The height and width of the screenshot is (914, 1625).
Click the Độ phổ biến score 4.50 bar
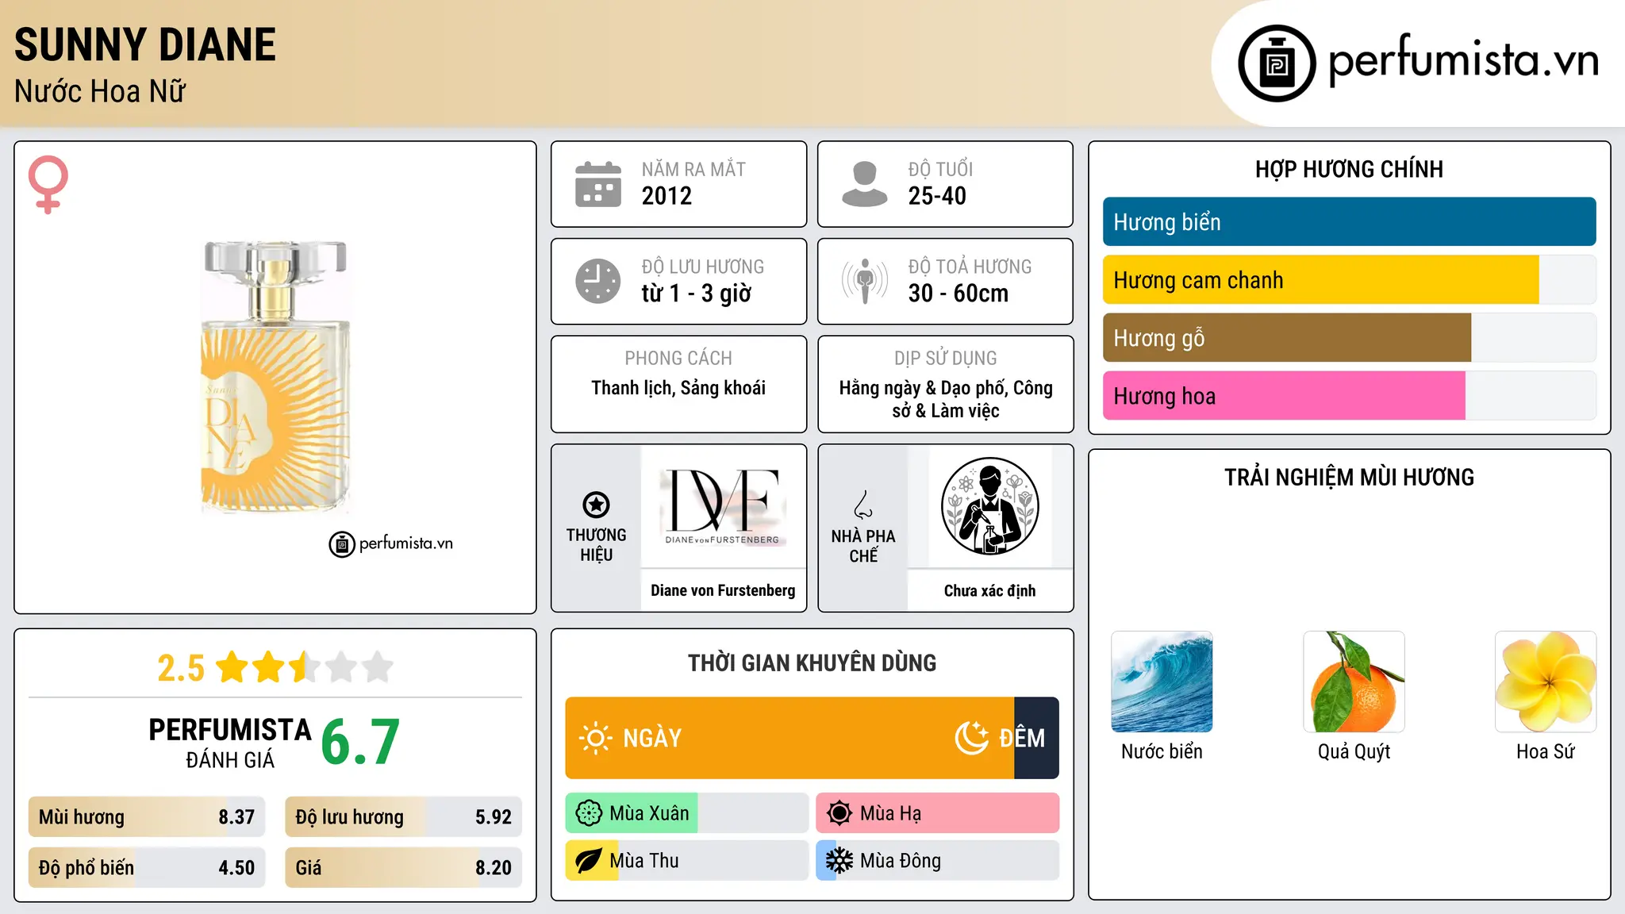(x=147, y=868)
